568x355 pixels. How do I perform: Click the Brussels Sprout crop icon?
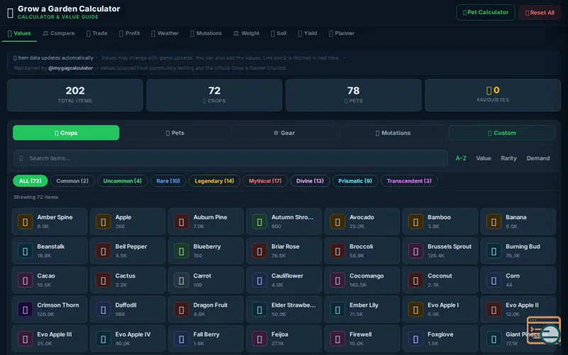click(415, 251)
